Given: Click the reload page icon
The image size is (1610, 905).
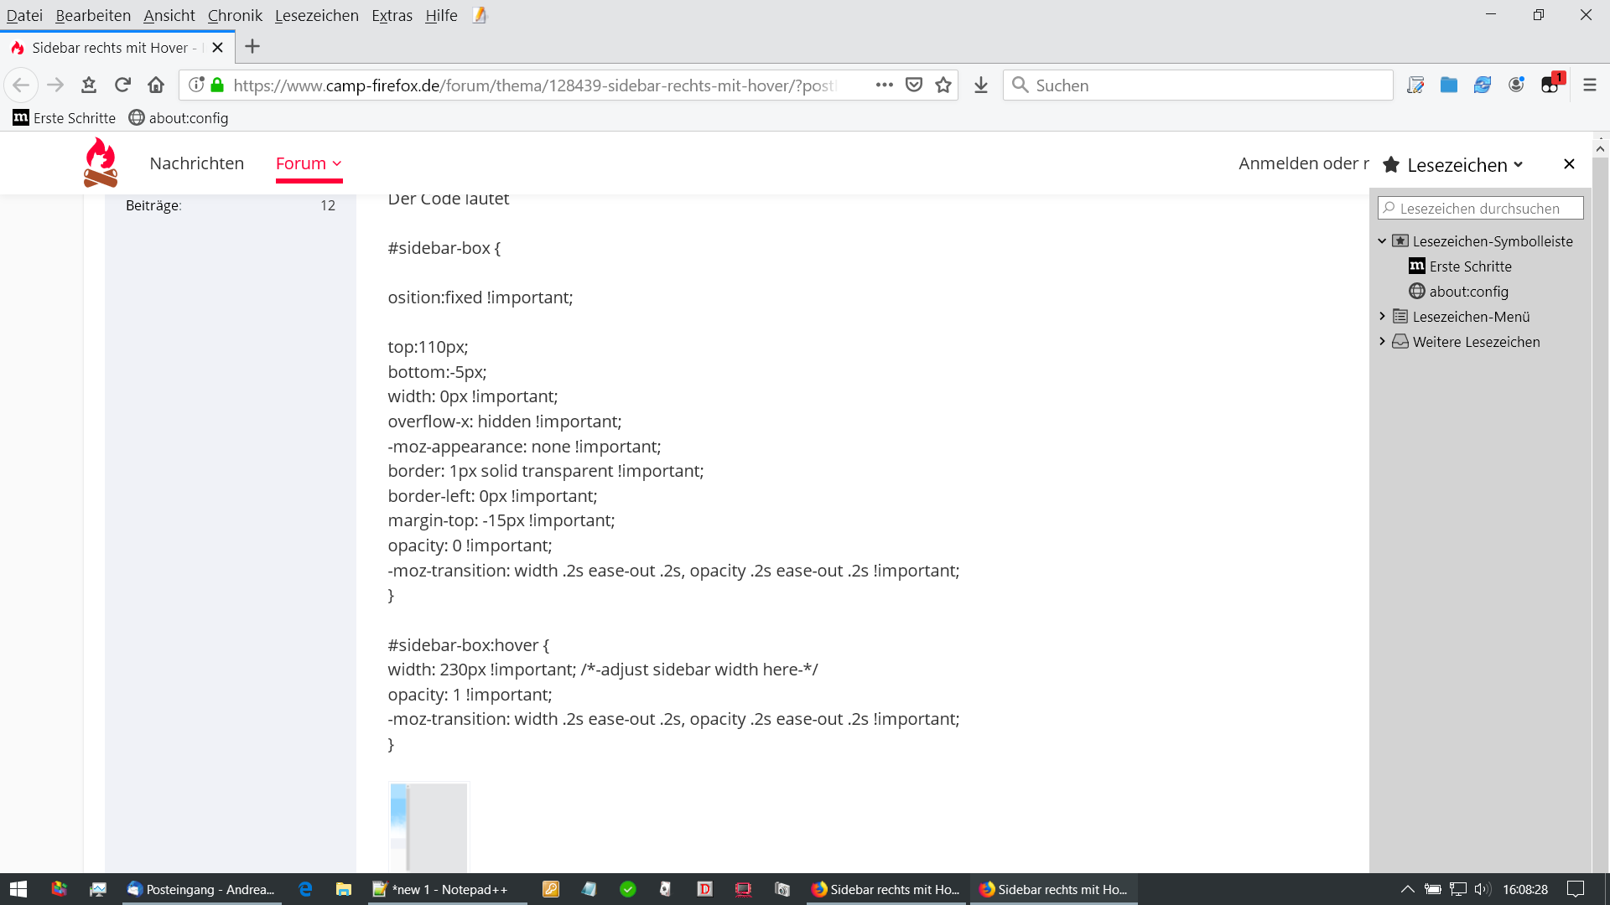Looking at the screenshot, I should pyautogui.click(x=122, y=85).
